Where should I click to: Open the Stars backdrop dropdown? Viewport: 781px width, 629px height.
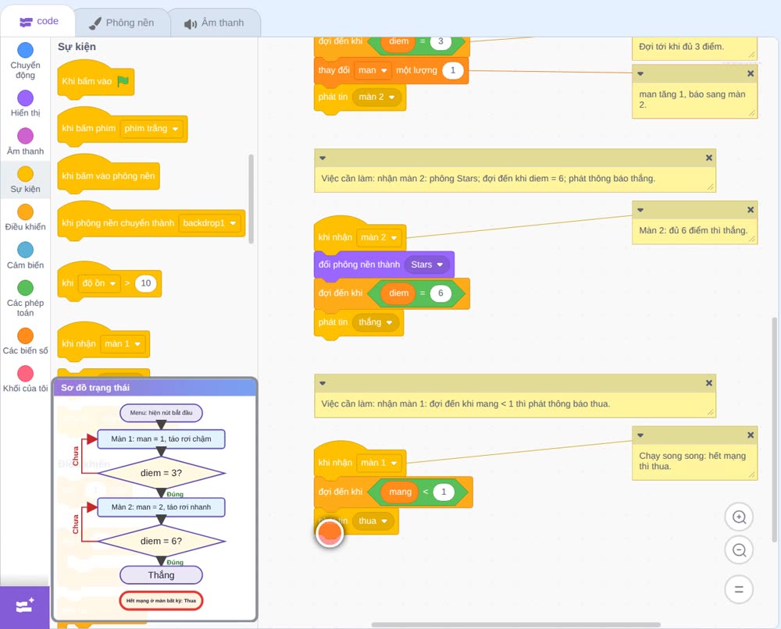[427, 265]
